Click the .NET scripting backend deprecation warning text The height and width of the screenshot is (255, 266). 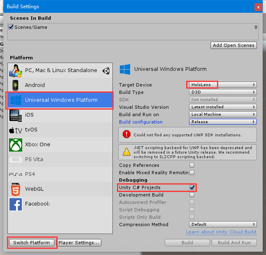coord(193,152)
